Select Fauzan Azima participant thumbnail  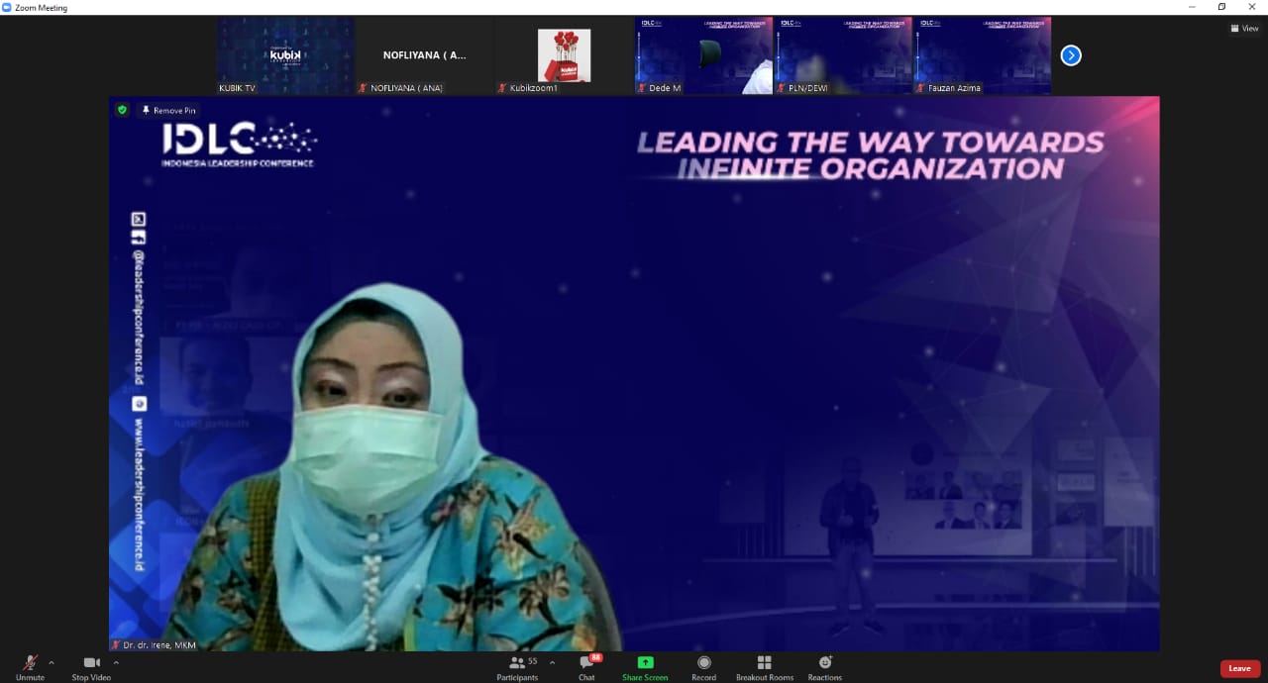(x=983, y=55)
